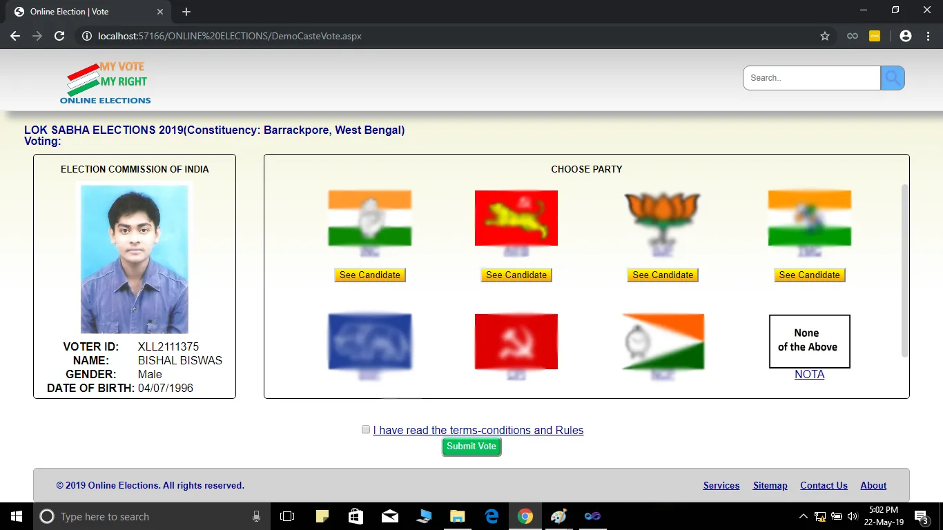Click the voter photo of Bishal Biswas
This screenshot has width=943, height=530.
point(135,259)
